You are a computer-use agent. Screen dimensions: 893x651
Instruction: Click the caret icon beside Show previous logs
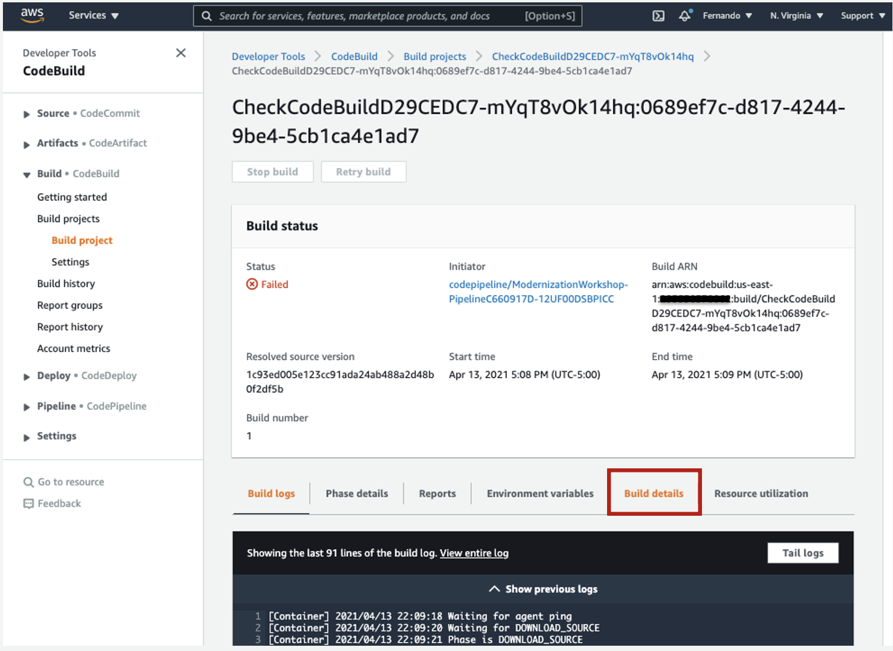(495, 589)
